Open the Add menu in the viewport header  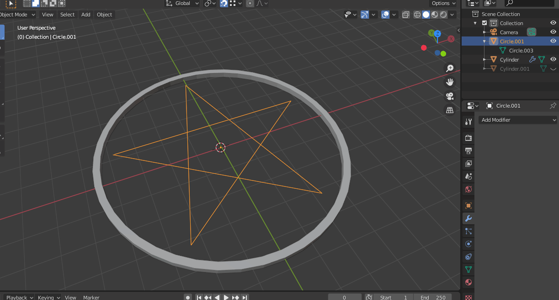coord(85,14)
